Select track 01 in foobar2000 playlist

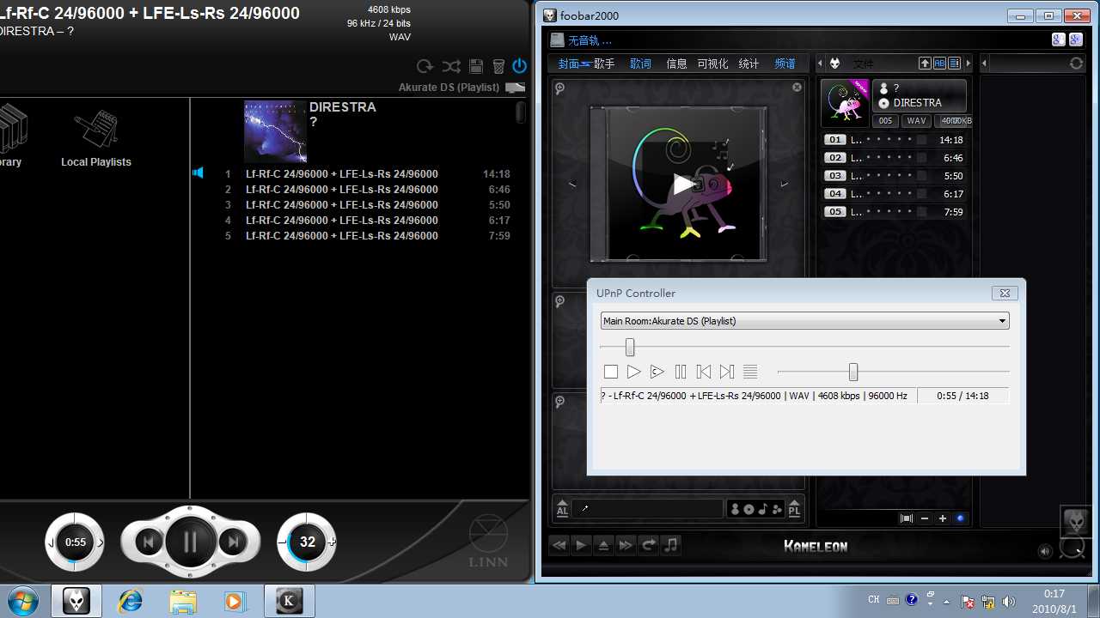(x=894, y=140)
